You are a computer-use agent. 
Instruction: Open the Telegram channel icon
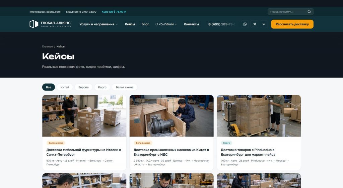pyautogui.click(x=254, y=24)
